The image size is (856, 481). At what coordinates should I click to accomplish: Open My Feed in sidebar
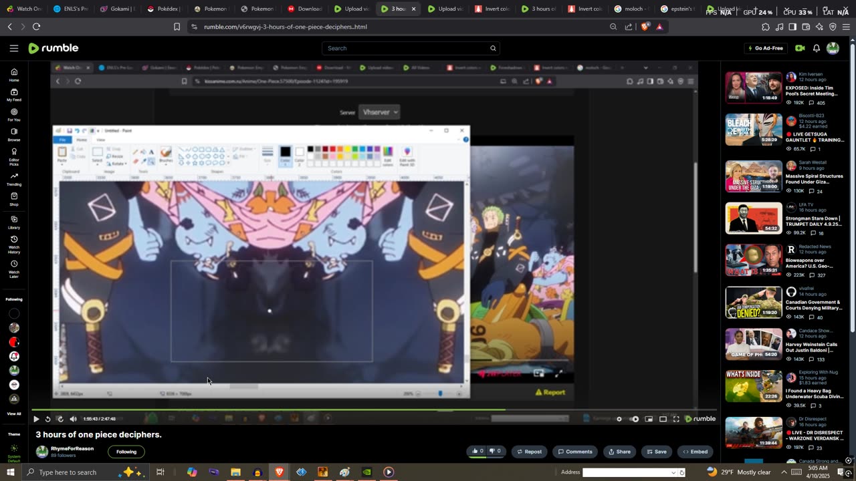pyautogui.click(x=14, y=95)
